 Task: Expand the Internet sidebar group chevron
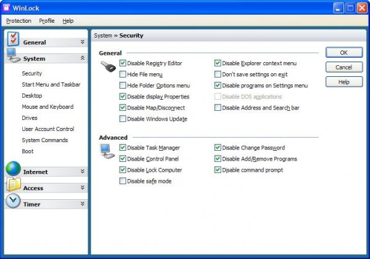[x=83, y=172]
